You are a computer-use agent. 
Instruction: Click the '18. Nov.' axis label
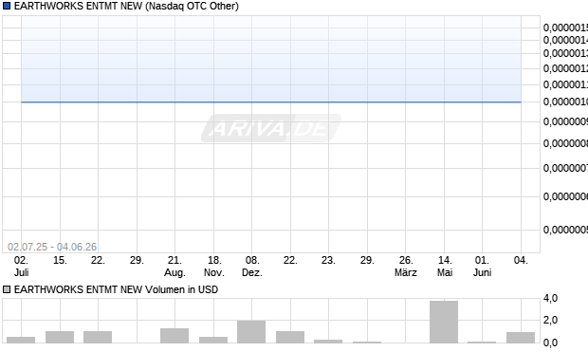(x=213, y=266)
